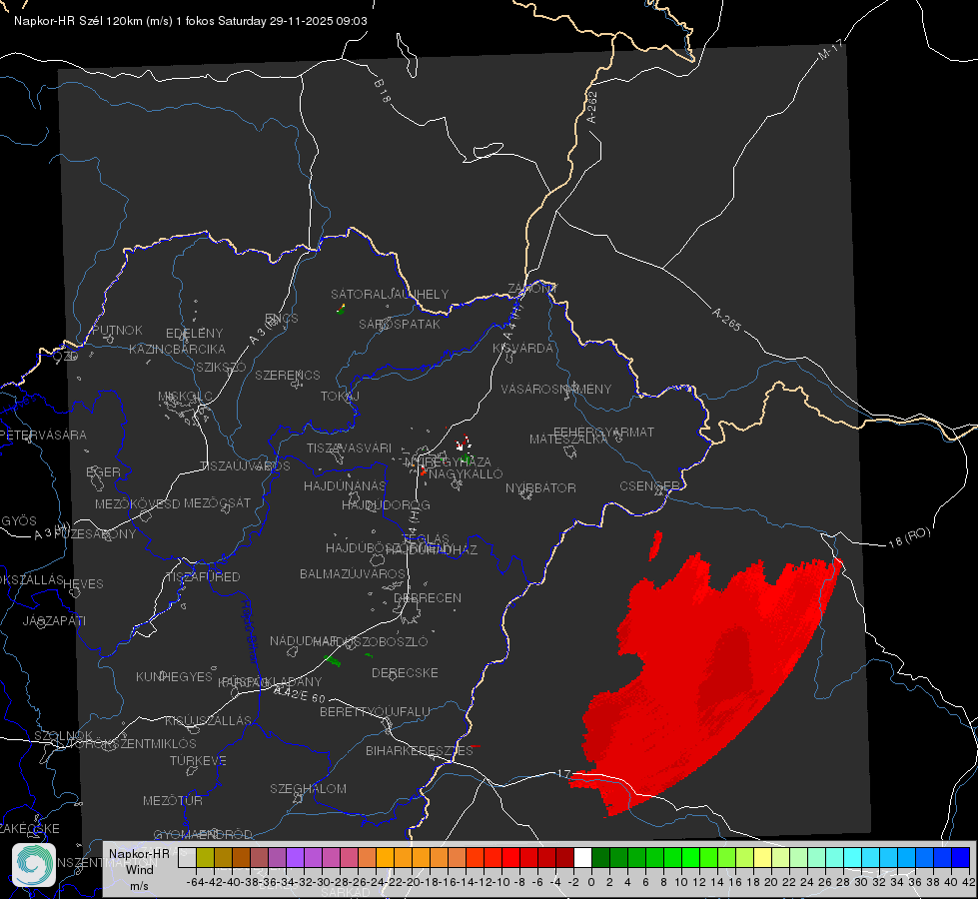The image size is (978, 899).
Task: Click the '18 (RO)' road label
Action: coord(909,537)
